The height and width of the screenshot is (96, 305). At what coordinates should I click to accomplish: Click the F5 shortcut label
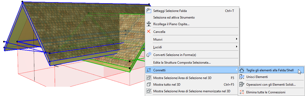click(232, 78)
